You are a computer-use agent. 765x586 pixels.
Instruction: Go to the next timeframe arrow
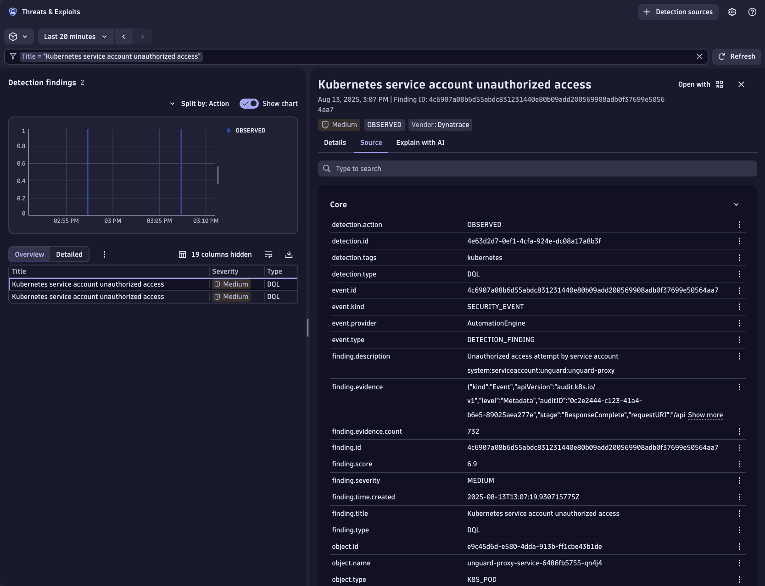click(x=143, y=37)
